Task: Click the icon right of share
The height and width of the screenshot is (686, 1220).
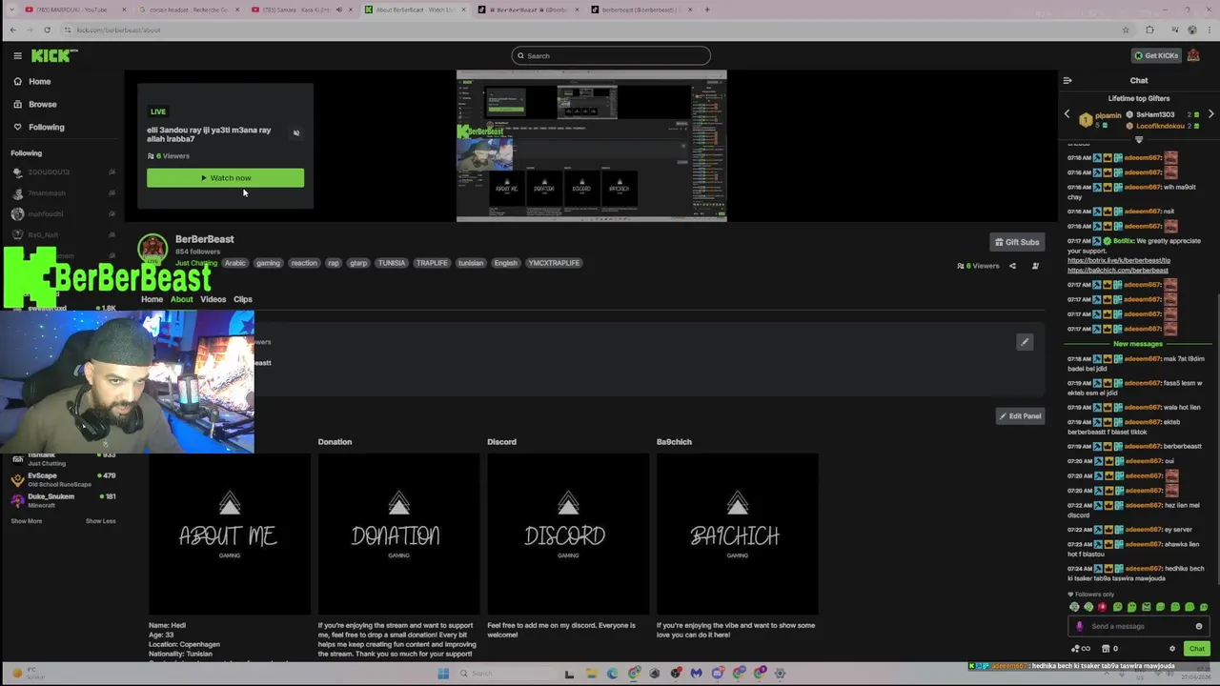Action: (1035, 266)
